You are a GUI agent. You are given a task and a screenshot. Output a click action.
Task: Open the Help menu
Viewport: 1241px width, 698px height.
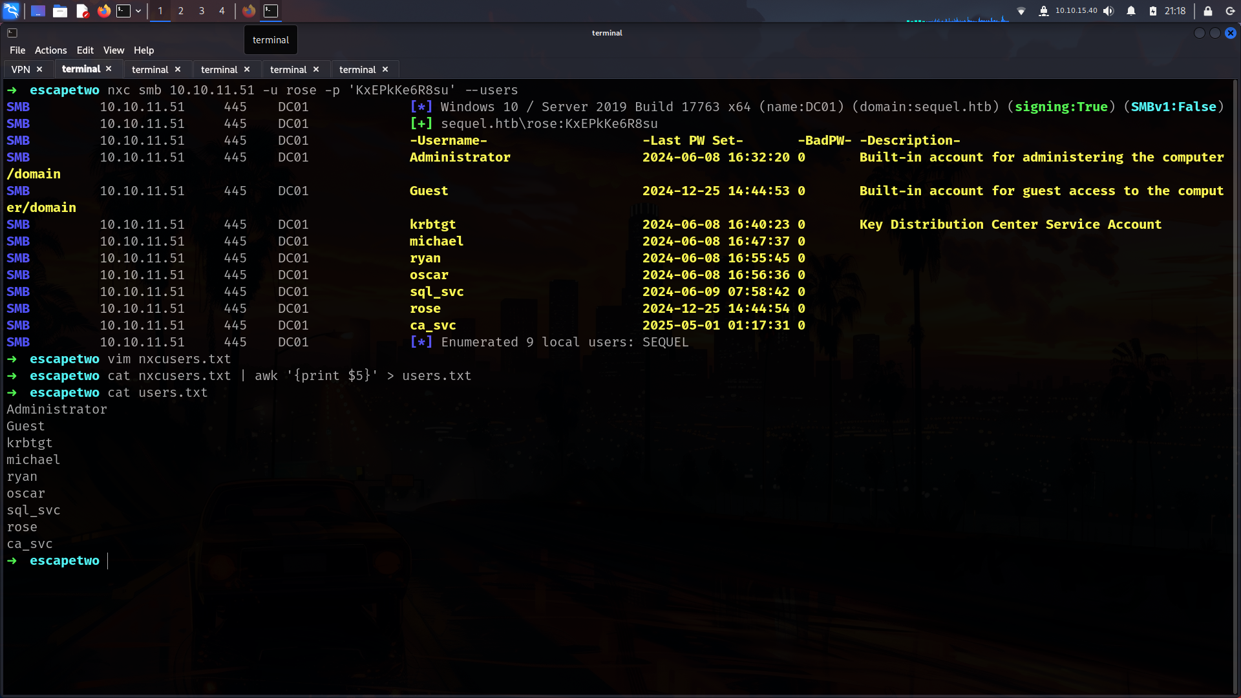pos(143,50)
